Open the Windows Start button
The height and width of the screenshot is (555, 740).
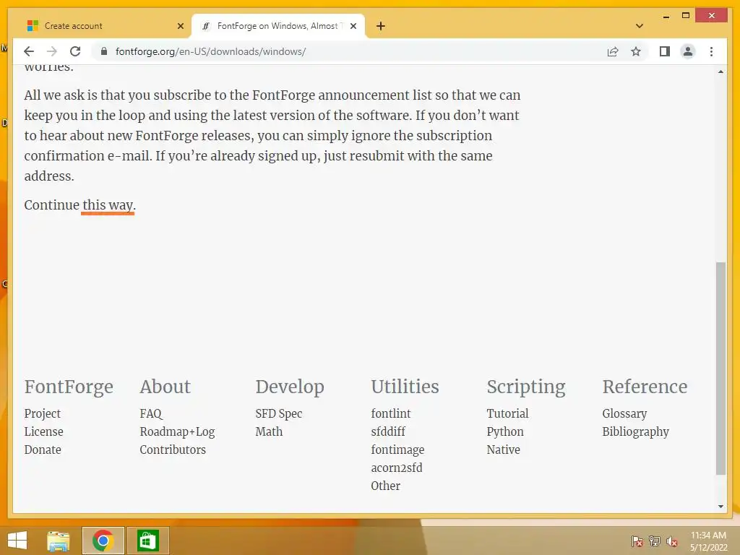(17, 541)
